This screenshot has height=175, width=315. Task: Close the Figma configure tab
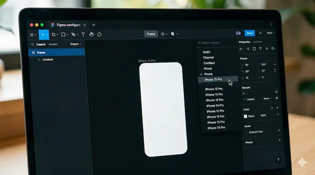tap(85, 25)
